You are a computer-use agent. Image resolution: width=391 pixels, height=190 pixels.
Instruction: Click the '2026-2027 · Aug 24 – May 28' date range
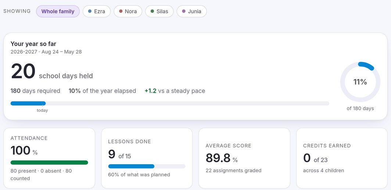click(x=46, y=52)
